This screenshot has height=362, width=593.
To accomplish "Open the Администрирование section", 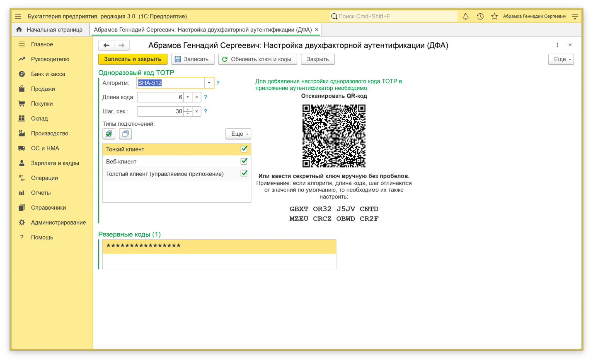I will (58, 223).
